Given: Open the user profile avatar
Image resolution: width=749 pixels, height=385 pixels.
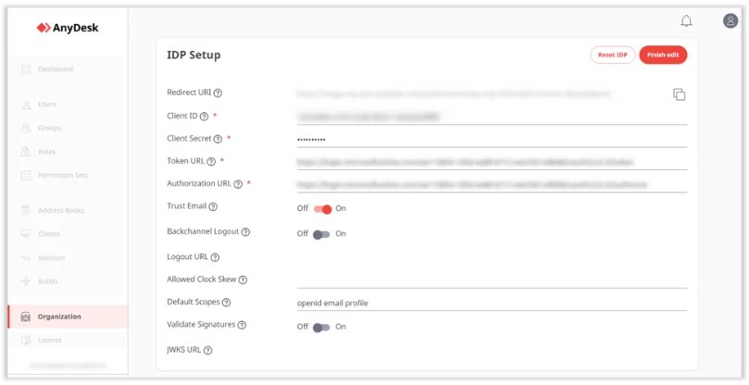Looking at the screenshot, I should point(730,21).
